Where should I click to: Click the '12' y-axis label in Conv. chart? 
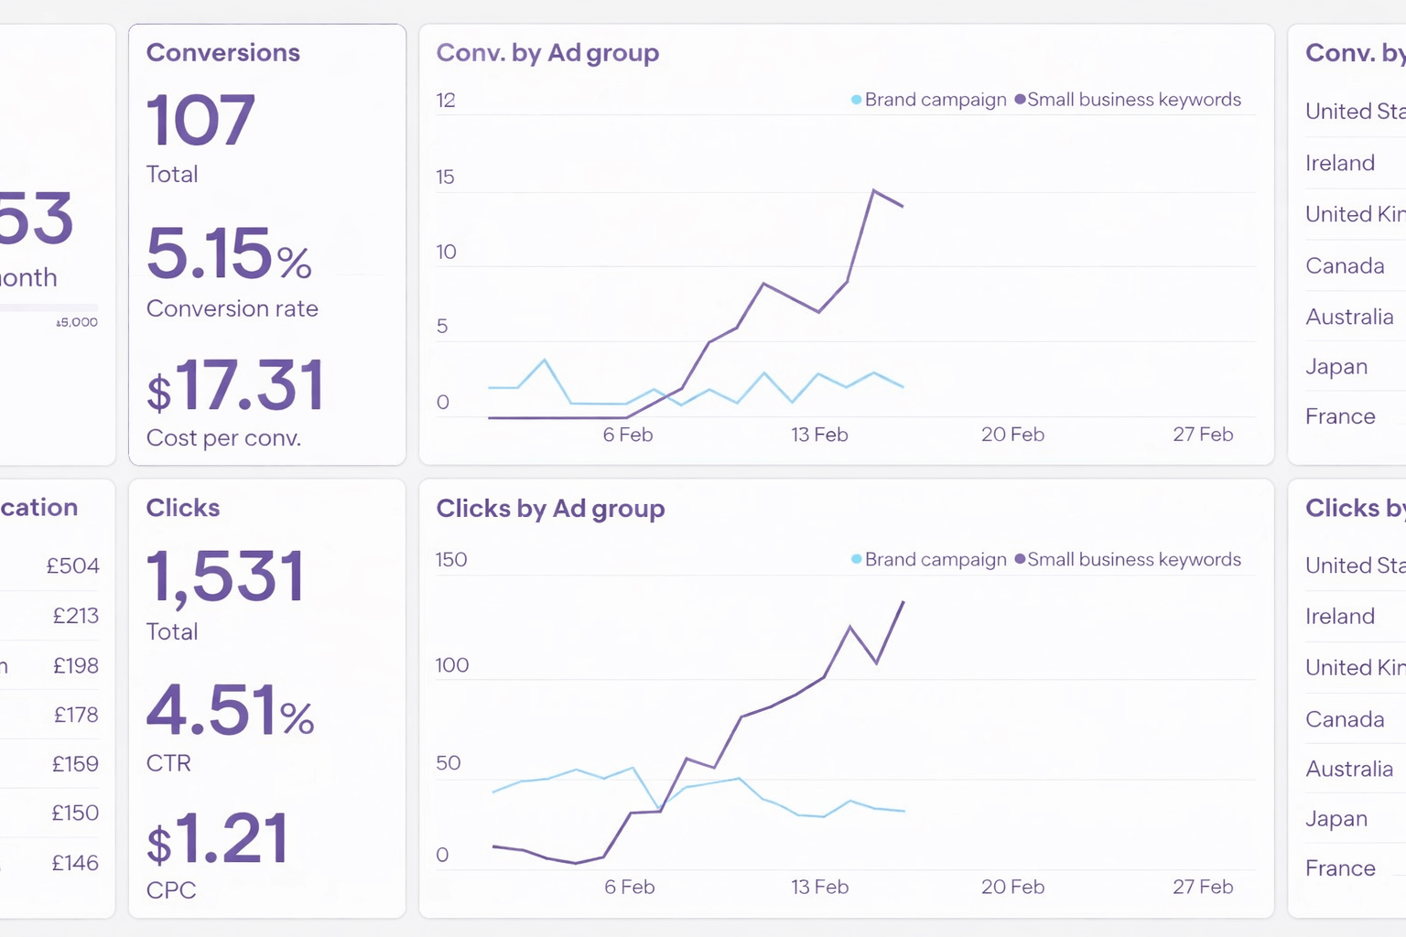(446, 100)
